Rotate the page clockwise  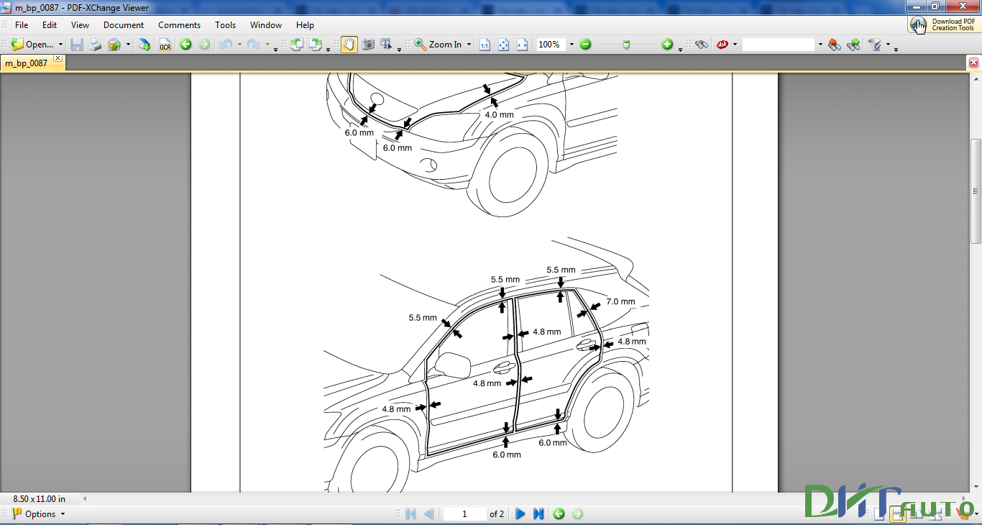coord(316,45)
